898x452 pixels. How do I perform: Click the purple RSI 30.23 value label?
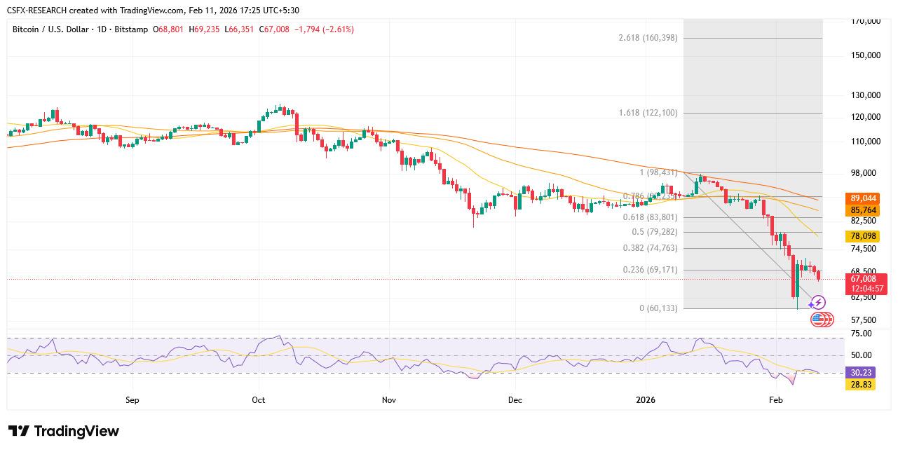pos(860,373)
